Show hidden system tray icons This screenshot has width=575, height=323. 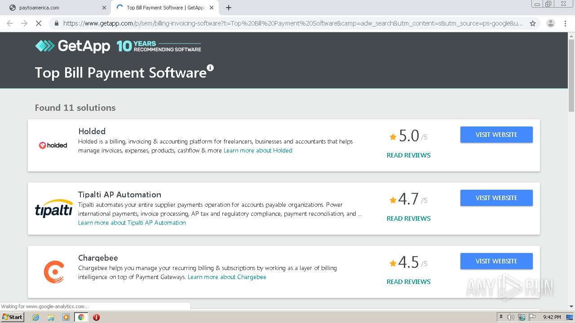pyautogui.click(x=501, y=317)
